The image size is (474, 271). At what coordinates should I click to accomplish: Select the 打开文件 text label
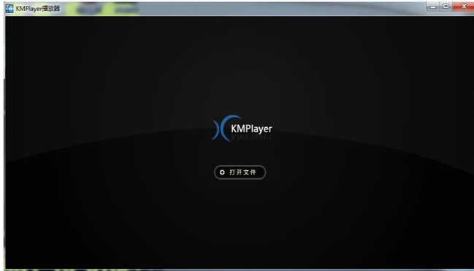click(242, 172)
